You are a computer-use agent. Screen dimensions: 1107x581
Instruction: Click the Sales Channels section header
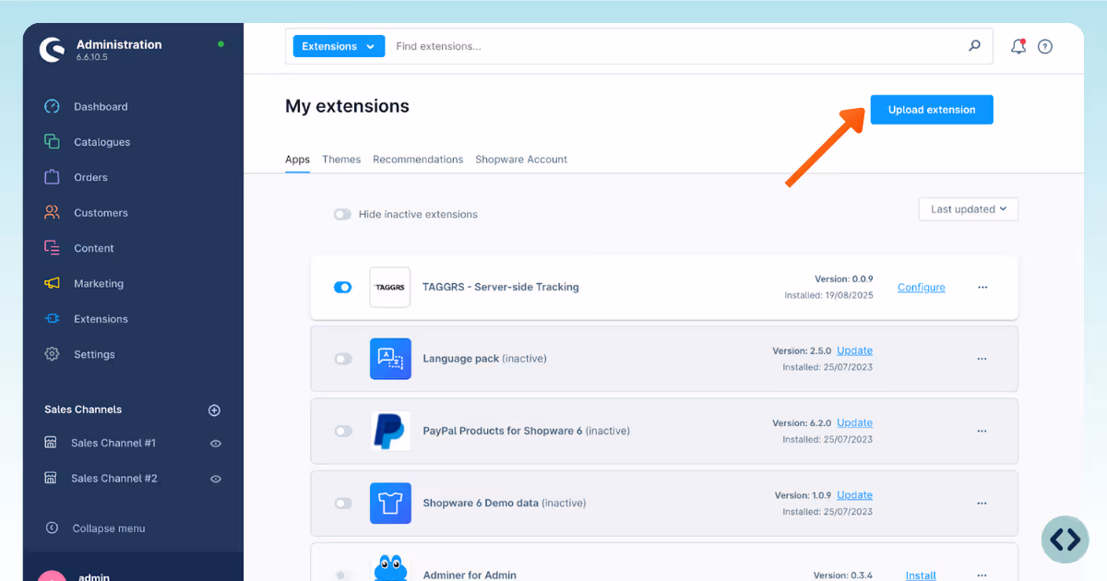coord(83,409)
